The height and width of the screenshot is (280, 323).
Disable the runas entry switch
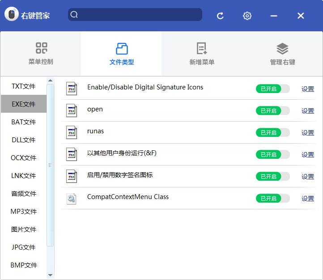pyautogui.click(x=273, y=132)
